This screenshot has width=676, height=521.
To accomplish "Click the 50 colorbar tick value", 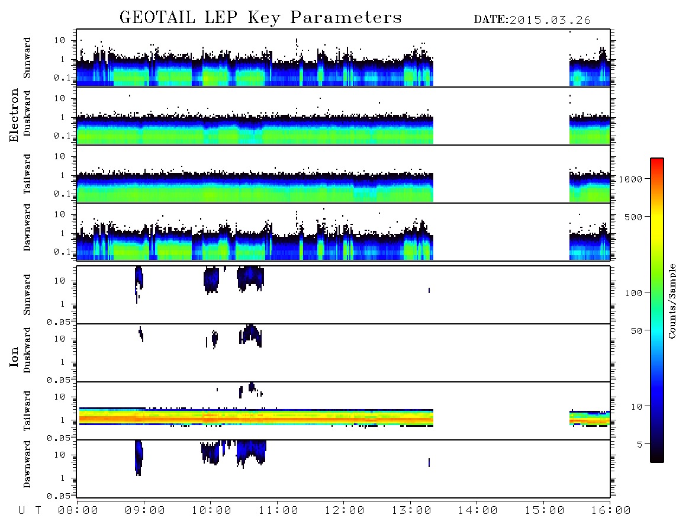I will tap(637, 331).
